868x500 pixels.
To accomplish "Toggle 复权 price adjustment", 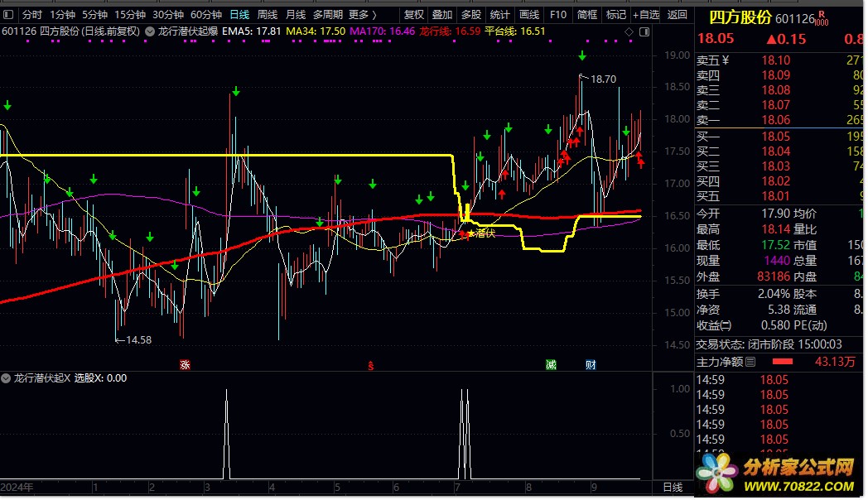I will click(x=413, y=15).
